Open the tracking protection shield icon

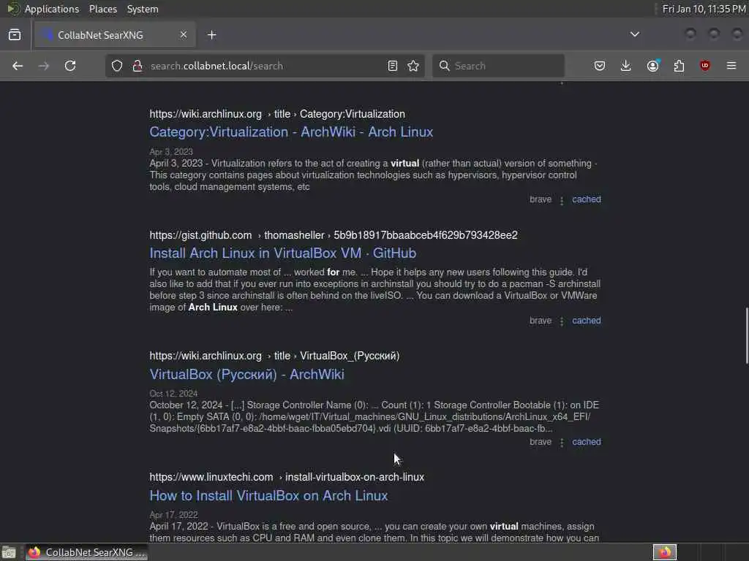coord(117,66)
